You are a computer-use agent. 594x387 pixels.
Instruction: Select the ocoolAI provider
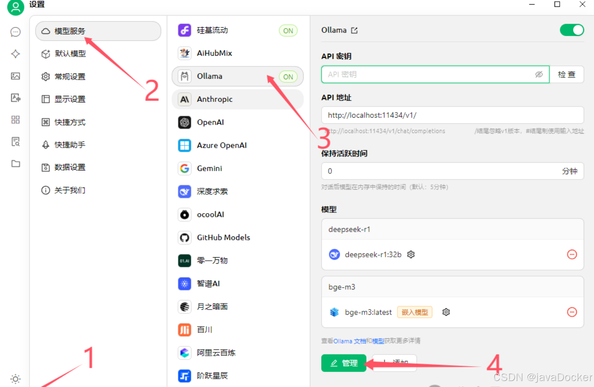238,214
